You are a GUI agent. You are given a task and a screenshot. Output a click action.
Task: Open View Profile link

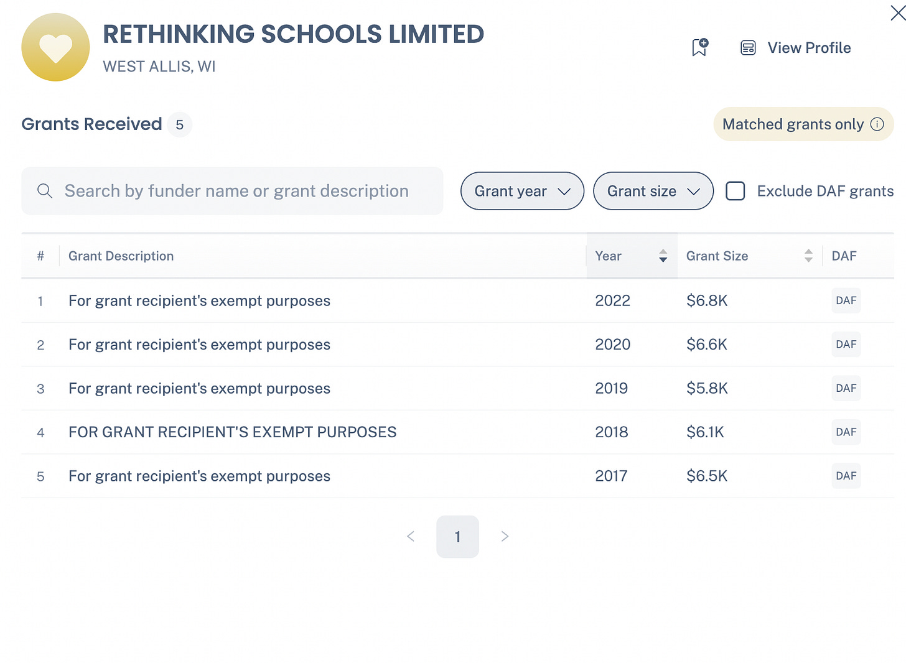(x=809, y=48)
